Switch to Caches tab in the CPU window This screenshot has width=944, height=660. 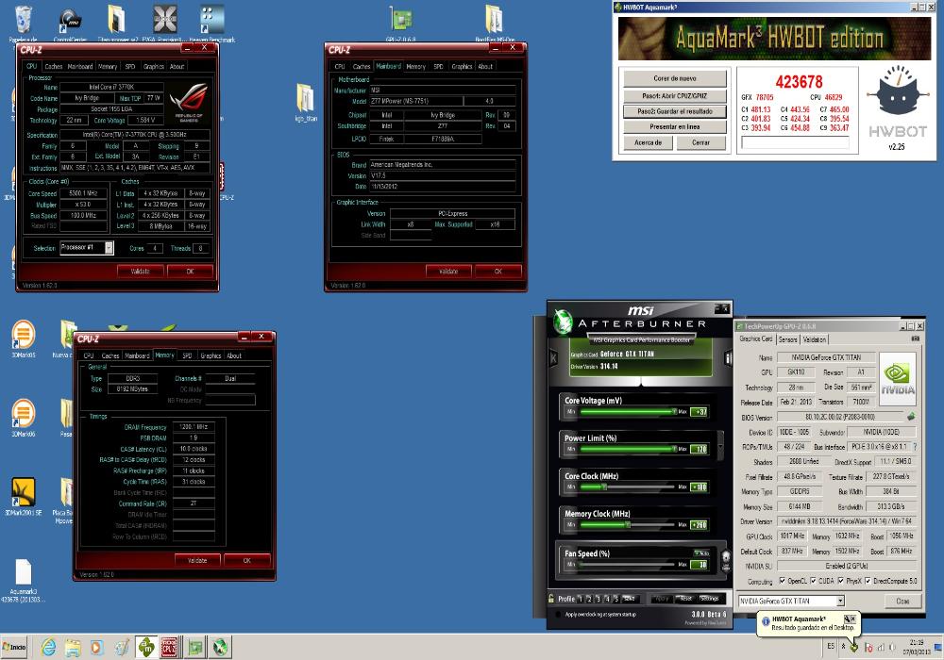[x=53, y=66]
